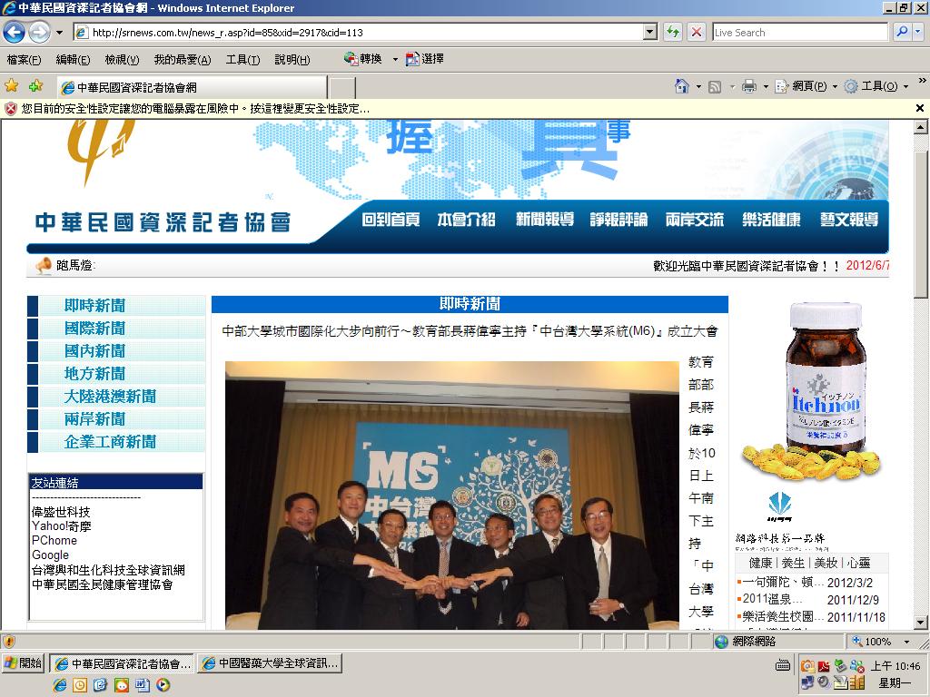The height and width of the screenshot is (697, 930).
Task: Click the page scrollbar up arrow
Action: click(921, 127)
